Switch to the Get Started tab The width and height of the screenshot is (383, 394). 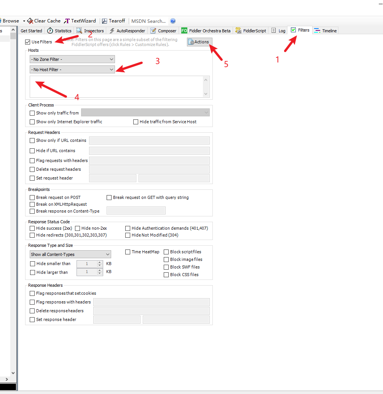pos(31,31)
